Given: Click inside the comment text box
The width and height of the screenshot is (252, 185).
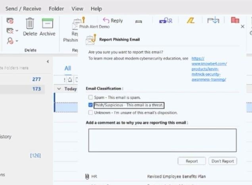Looking at the screenshot, I should [x=162, y=140].
